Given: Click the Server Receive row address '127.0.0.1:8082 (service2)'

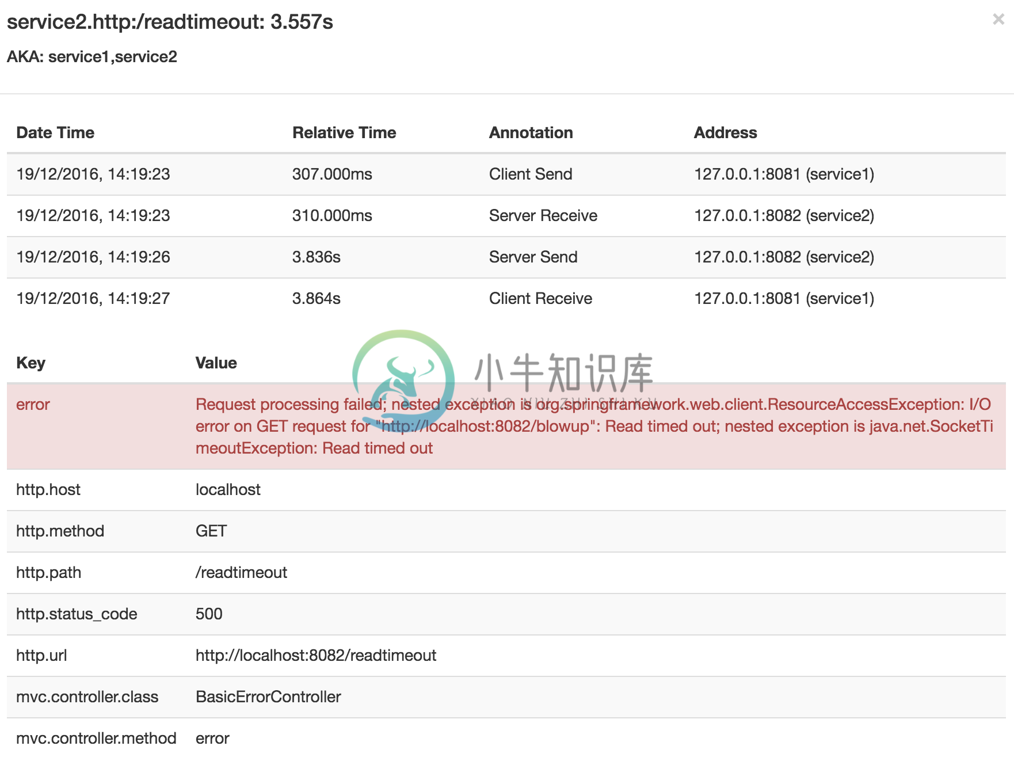Looking at the screenshot, I should pos(784,215).
